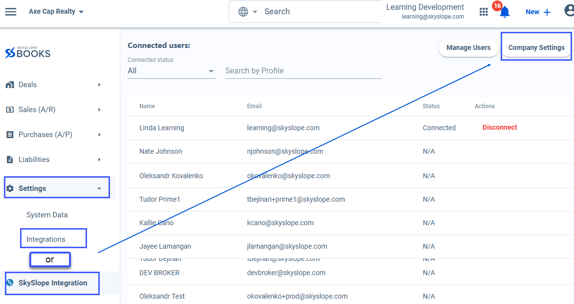Select the DEV BROKER row name
Screen dimensions: 574x304
click(159, 273)
